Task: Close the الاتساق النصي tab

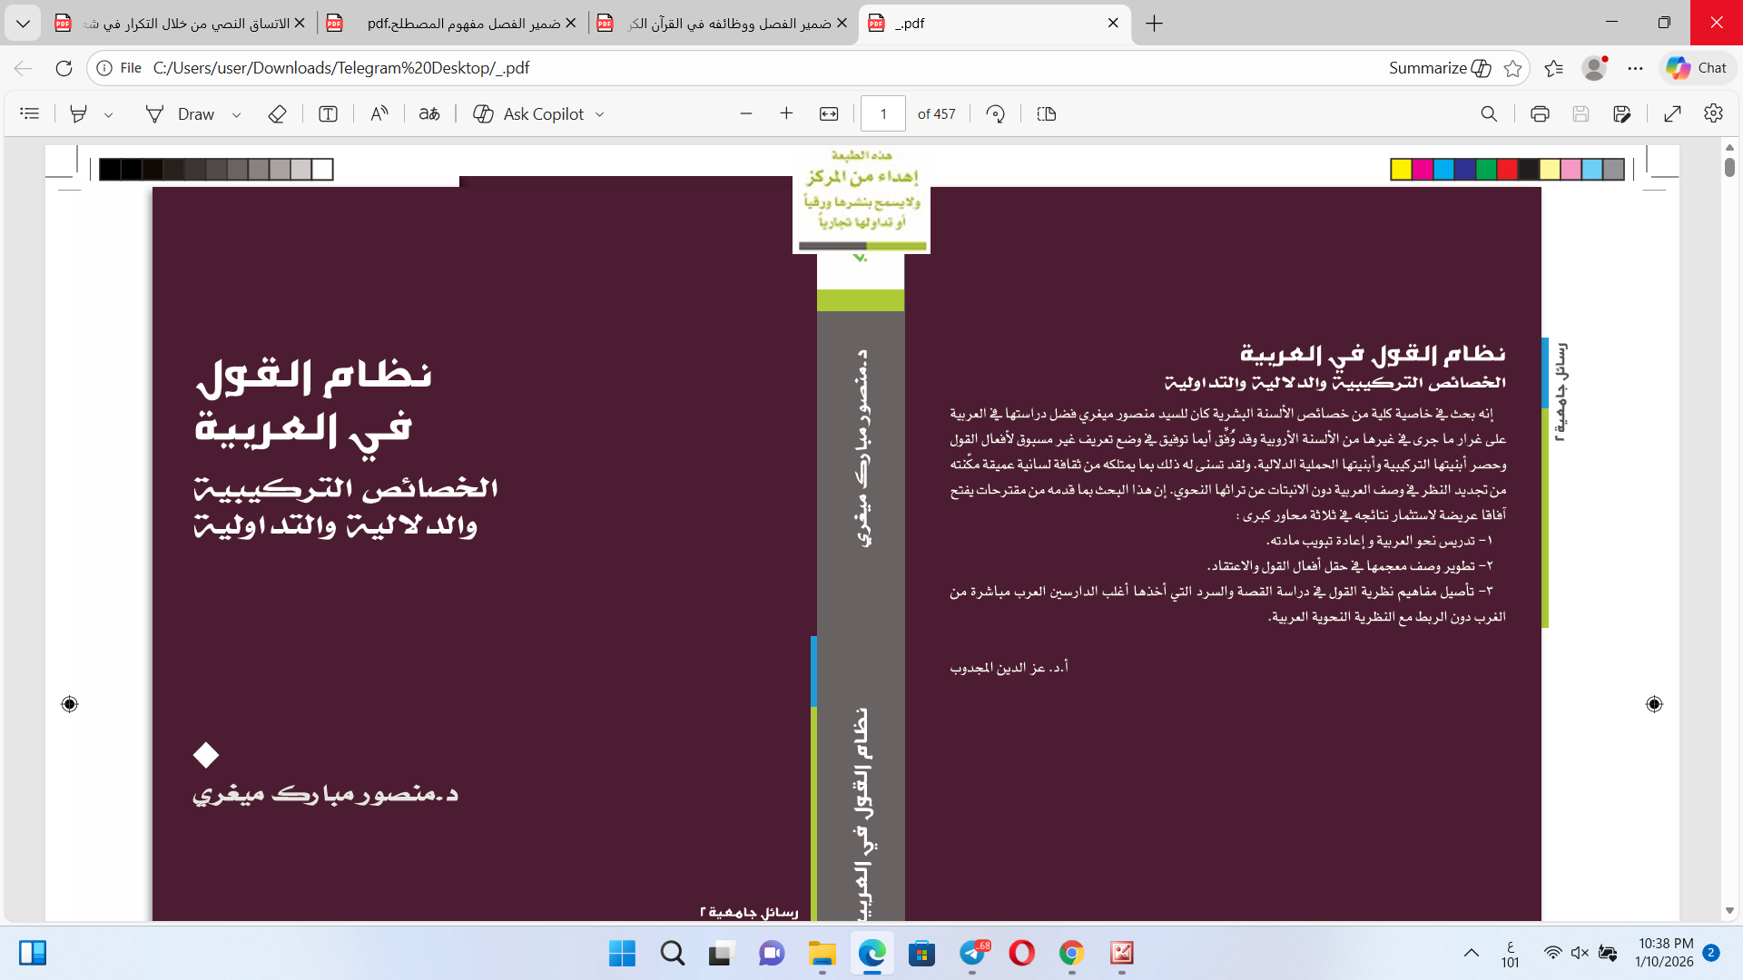Action: (300, 24)
